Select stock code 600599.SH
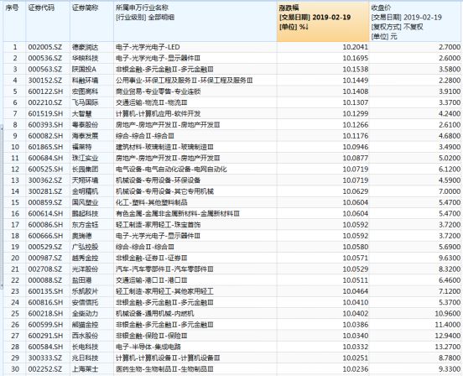Image resolution: width=463 pixels, height=376 pixels. [46, 325]
